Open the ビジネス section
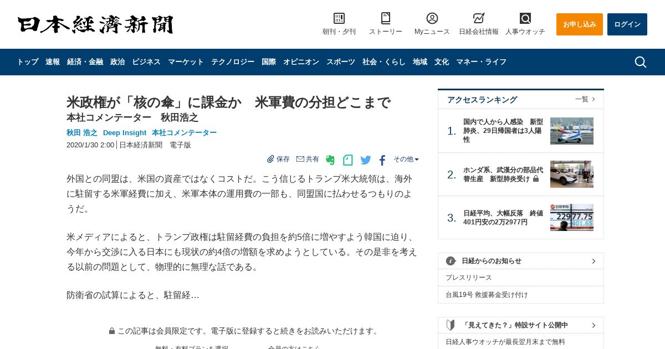The image size is (665, 349). pyautogui.click(x=146, y=62)
